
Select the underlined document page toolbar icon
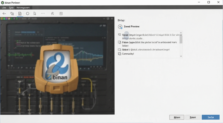(20, 14)
